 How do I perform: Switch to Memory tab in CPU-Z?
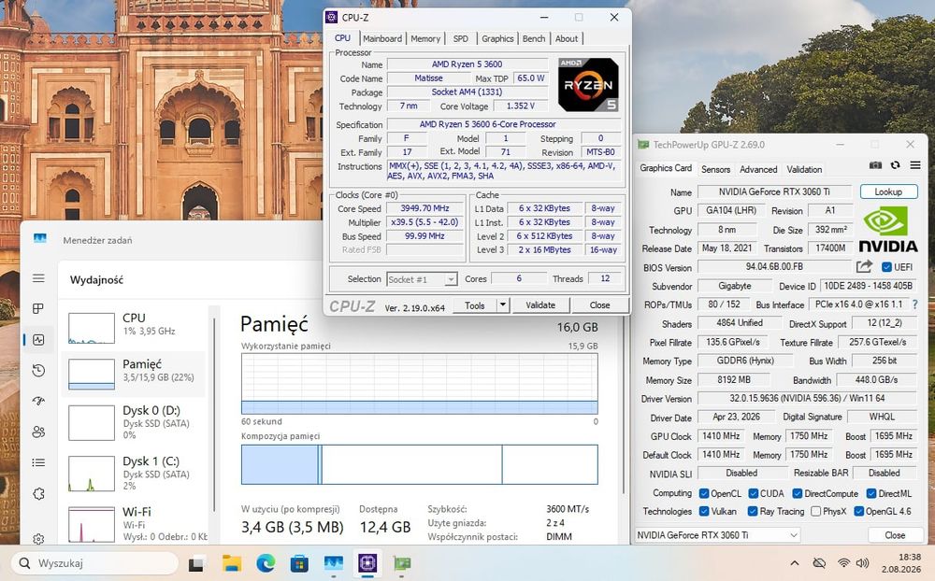tap(425, 38)
